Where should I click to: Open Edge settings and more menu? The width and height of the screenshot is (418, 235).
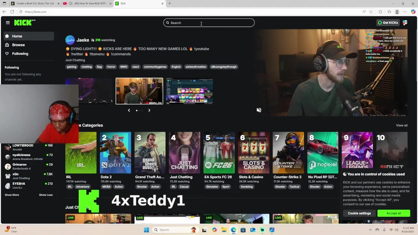pyautogui.click(x=405, y=12)
